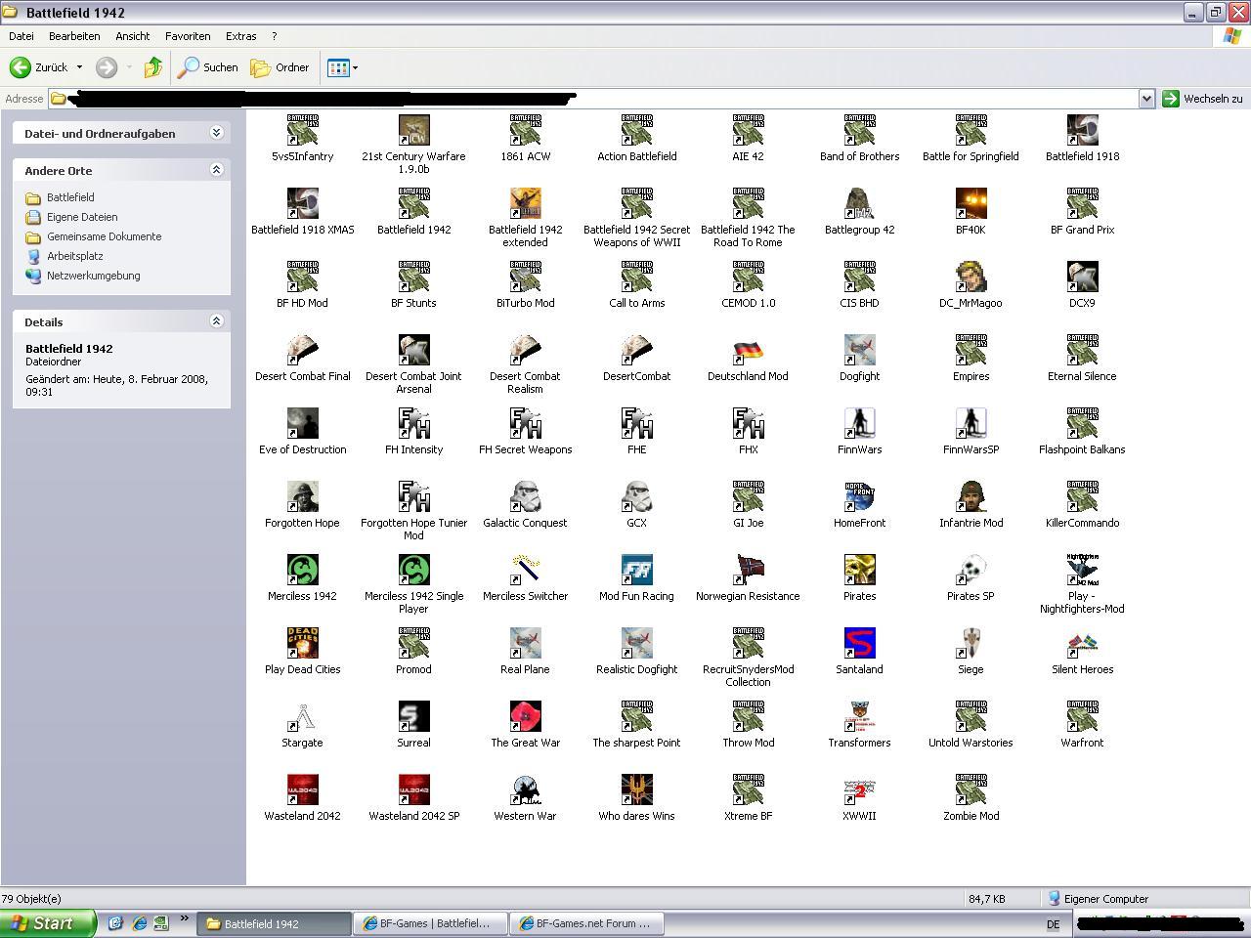Open the Extras menu
Viewport: 1251px width, 938px height.
coord(240,36)
